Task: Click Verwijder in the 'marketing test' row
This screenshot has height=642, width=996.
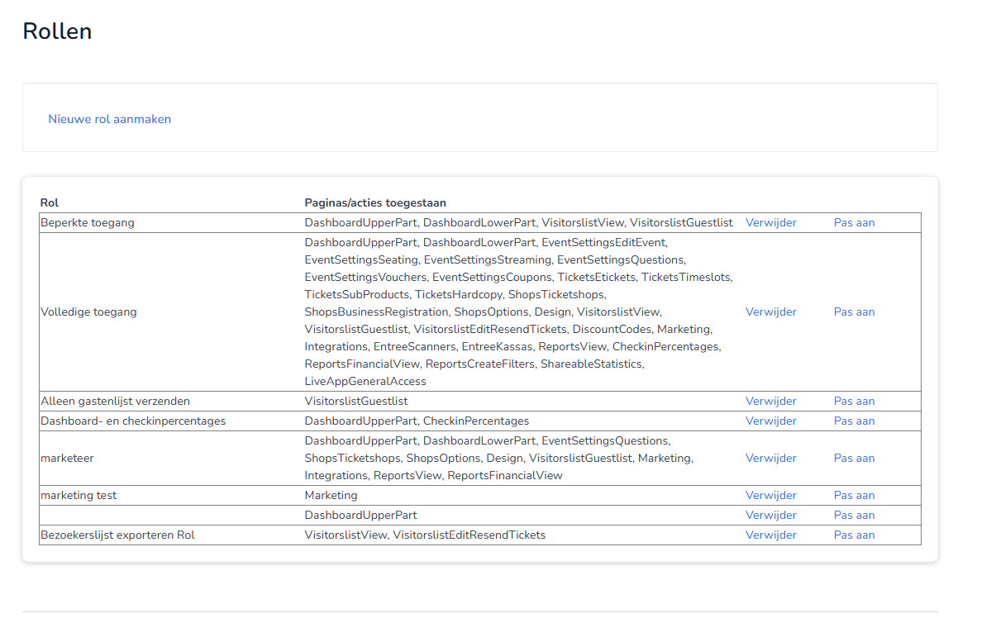Action: click(x=770, y=496)
